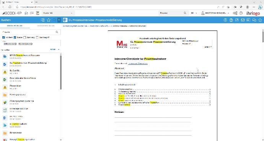Open a new browser tab
This screenshot has width=264, height=141.
[x=36, y=2]
